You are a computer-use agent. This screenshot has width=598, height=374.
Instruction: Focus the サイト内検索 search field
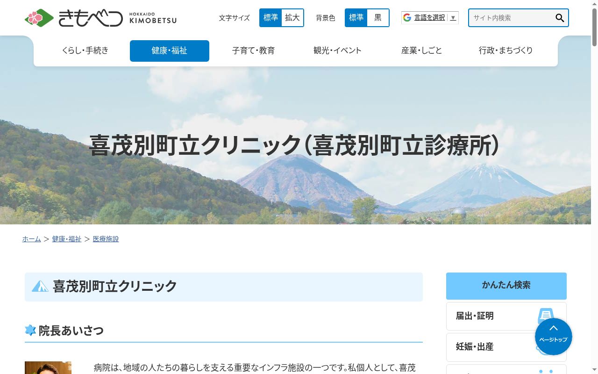click(x=512, y=18)
